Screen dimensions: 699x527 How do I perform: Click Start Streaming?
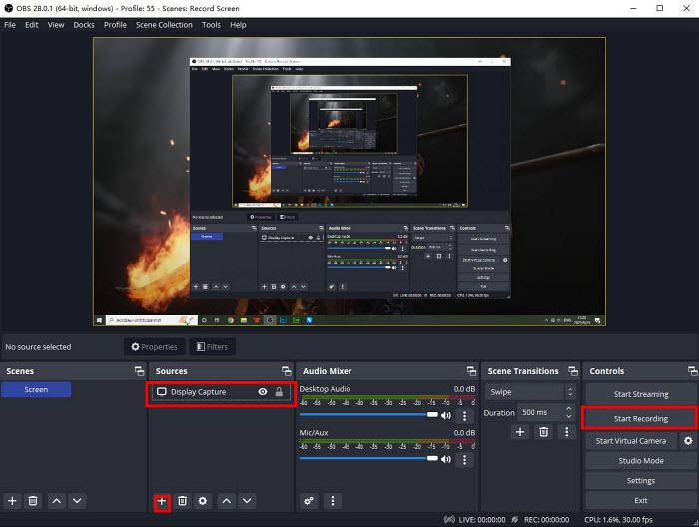(641, 394)
